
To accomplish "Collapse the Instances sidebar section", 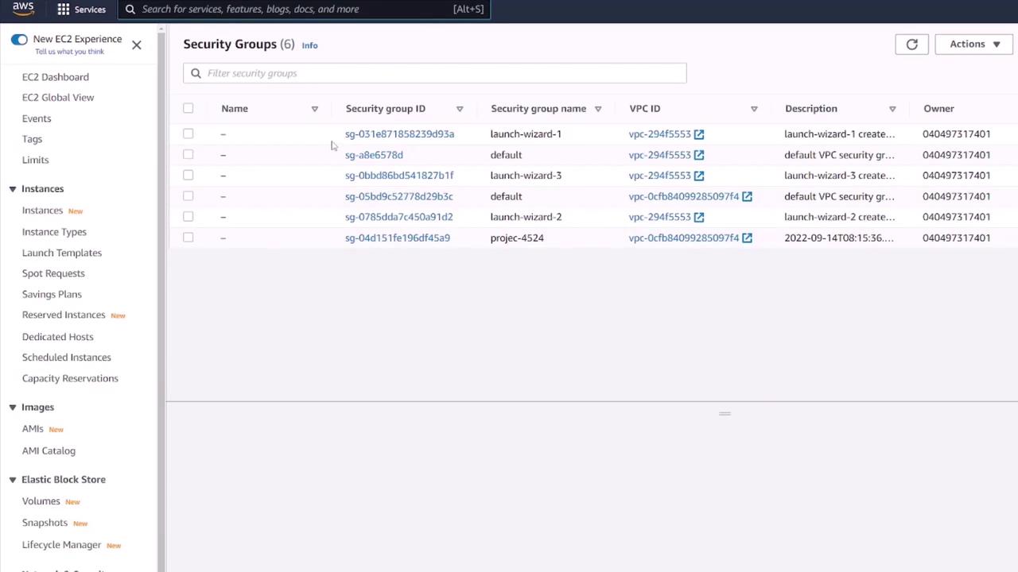I will pos(13,189).
